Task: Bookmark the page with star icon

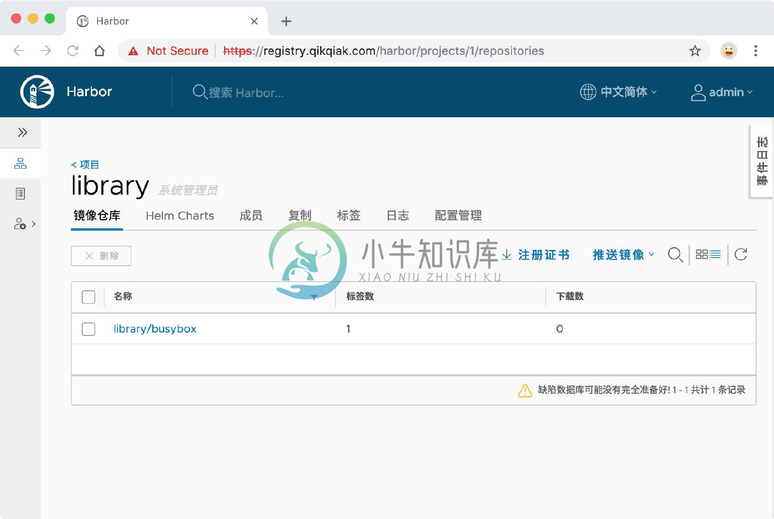Action: coord(695,51)
